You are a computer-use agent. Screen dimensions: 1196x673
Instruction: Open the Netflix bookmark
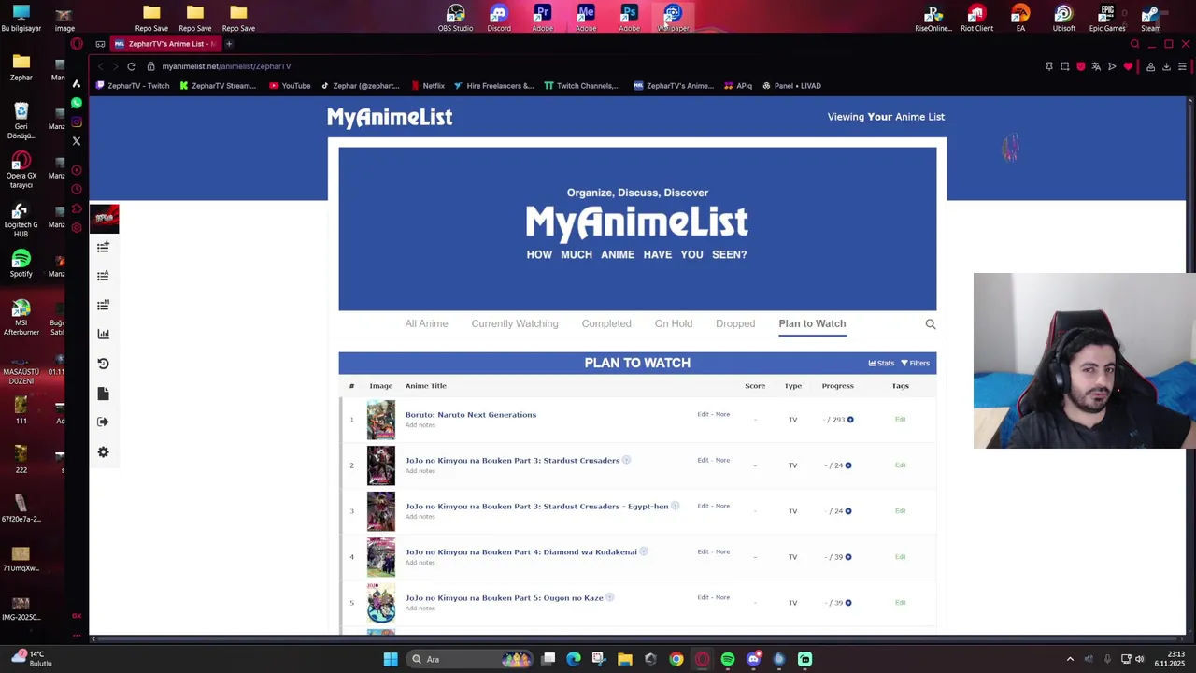428,86
